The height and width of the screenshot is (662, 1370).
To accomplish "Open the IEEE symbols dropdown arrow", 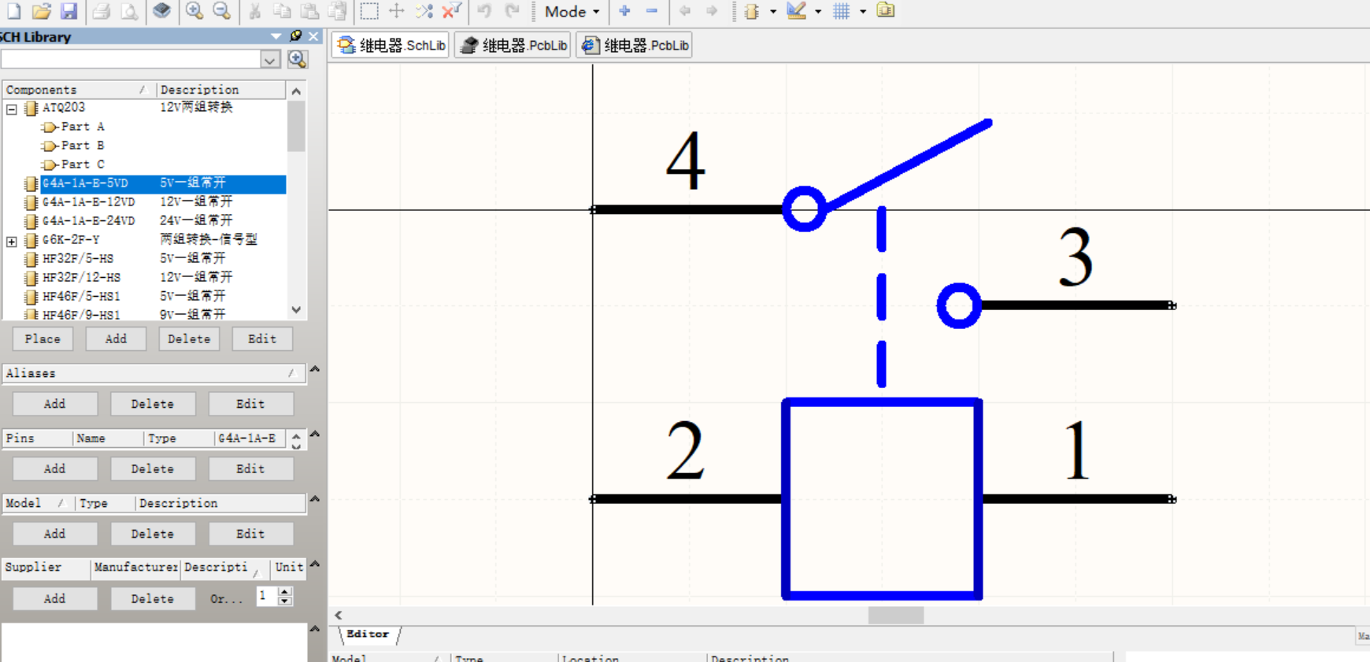I will (773, 12).
